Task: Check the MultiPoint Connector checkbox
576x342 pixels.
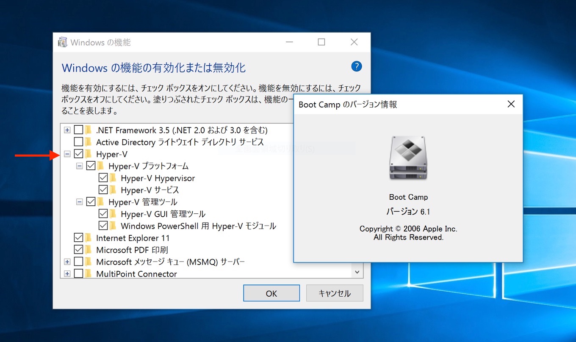Action: pos(78,273)
